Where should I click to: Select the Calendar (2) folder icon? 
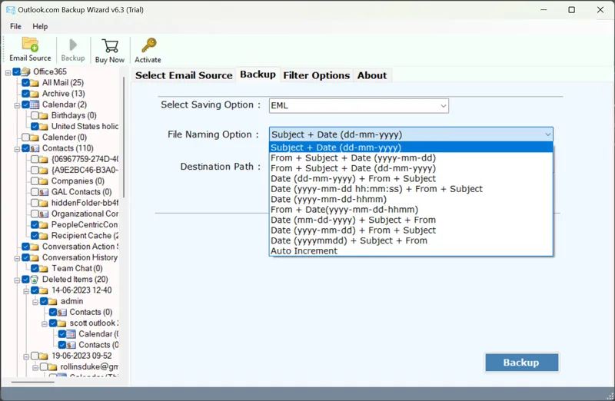[35, 104]
